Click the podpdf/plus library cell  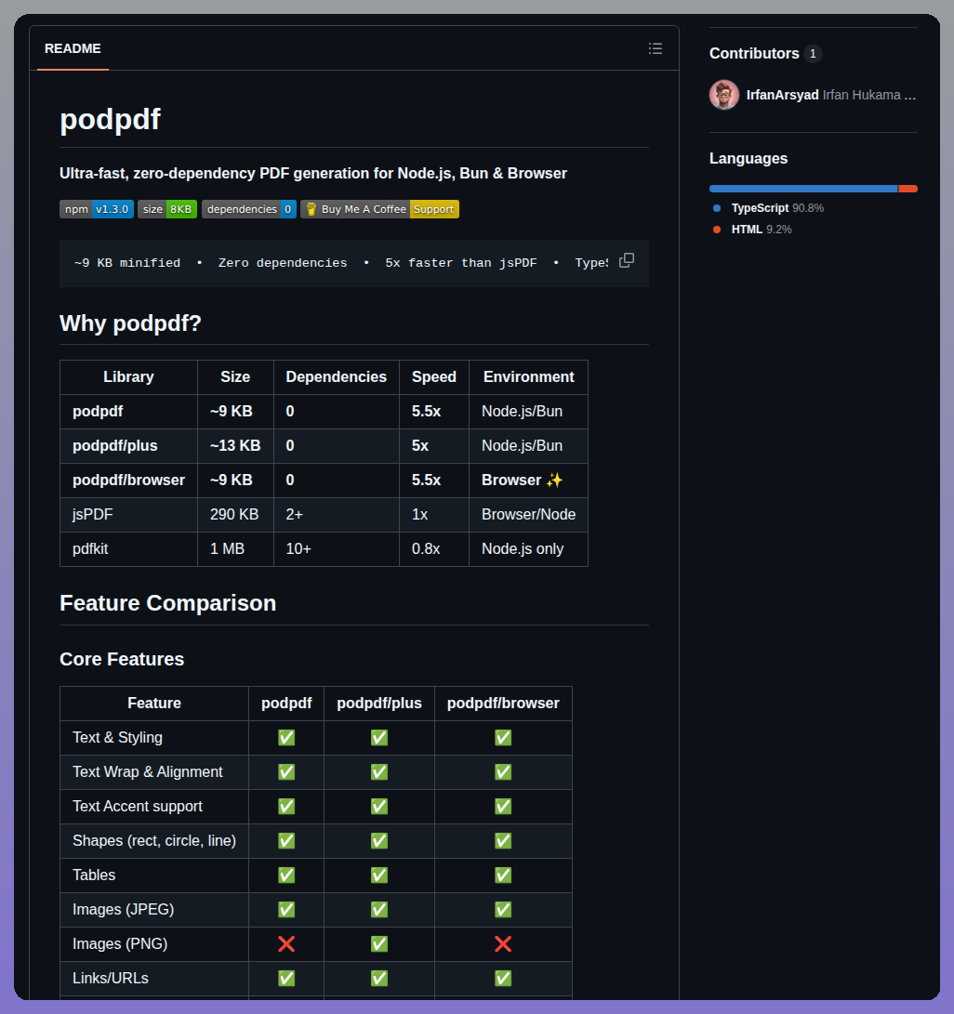tap(128, 445)
